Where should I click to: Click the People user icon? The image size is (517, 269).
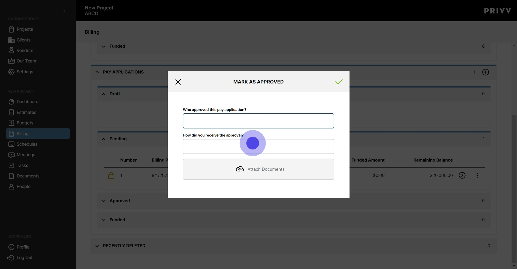click(x=11, y=186)
